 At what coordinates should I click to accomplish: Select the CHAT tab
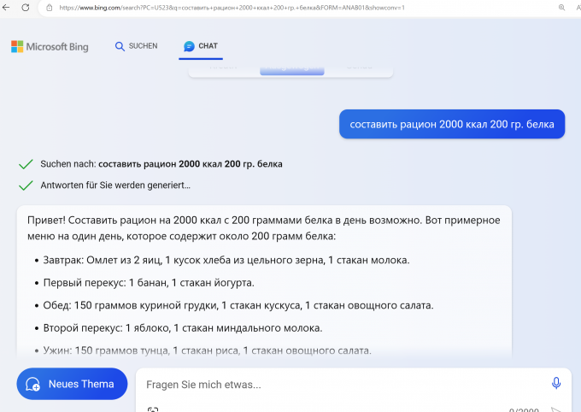coord(201,46)
